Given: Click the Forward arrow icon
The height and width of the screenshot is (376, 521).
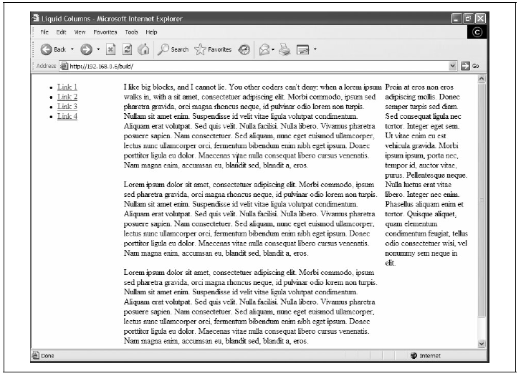Looking at the screenshot, I should click(x=86, y=49).
